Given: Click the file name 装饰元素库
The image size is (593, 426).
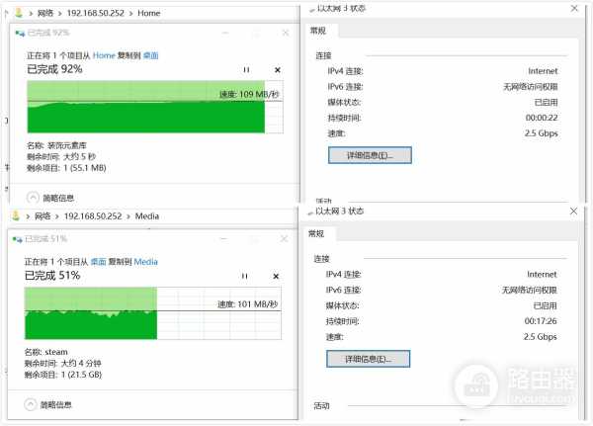Looking at the screenshot, I should (67, 145).
